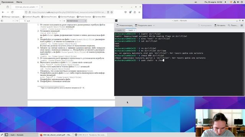Reload the current browser page
This screenshot has height=137, width=245.
[x=12, y=12]
